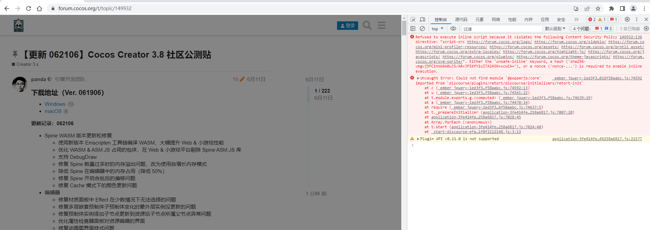Open _start-discourse js:3:13 stack link
Screen dimensions: 650x230
[476, 132]
